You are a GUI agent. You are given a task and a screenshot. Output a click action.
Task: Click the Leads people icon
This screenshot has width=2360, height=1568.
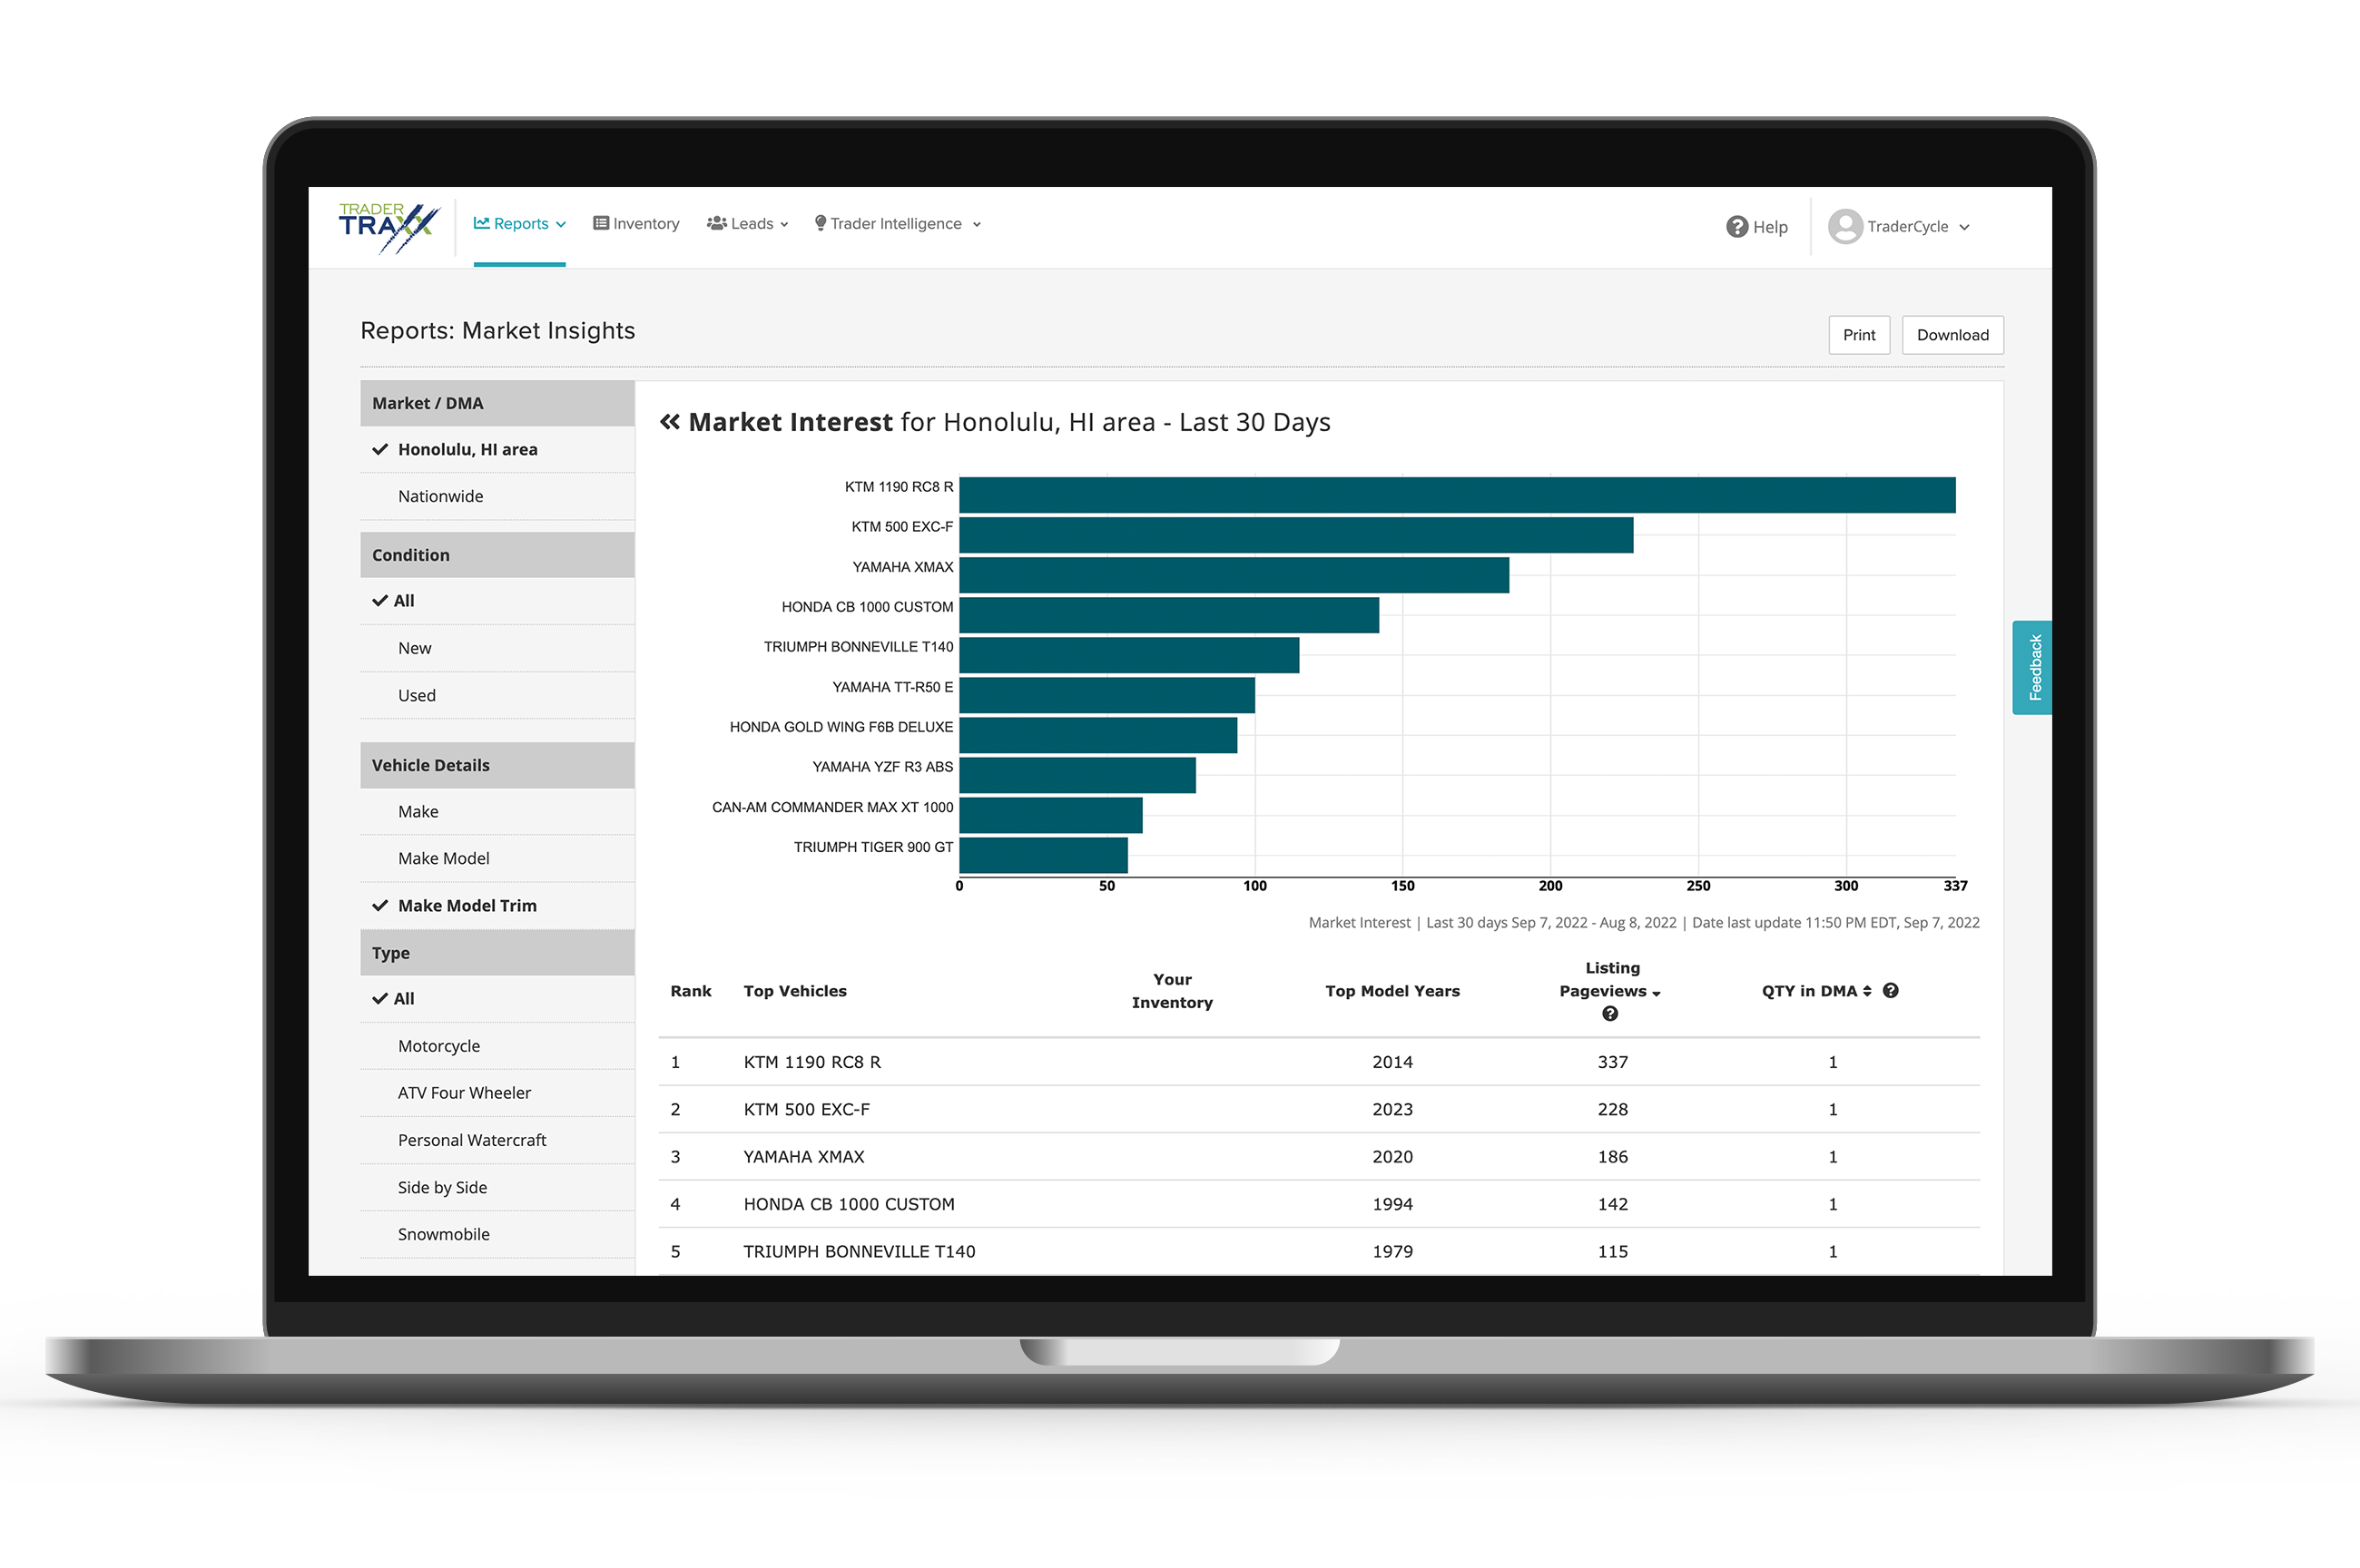(717, 223)
